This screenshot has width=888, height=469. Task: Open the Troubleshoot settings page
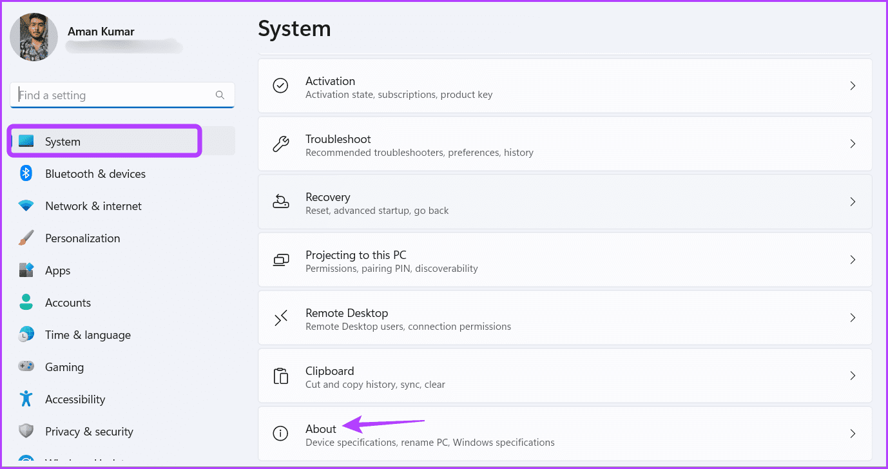[x=565, y=144]
